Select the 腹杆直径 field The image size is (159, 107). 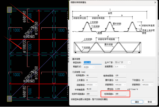[120, 80]
